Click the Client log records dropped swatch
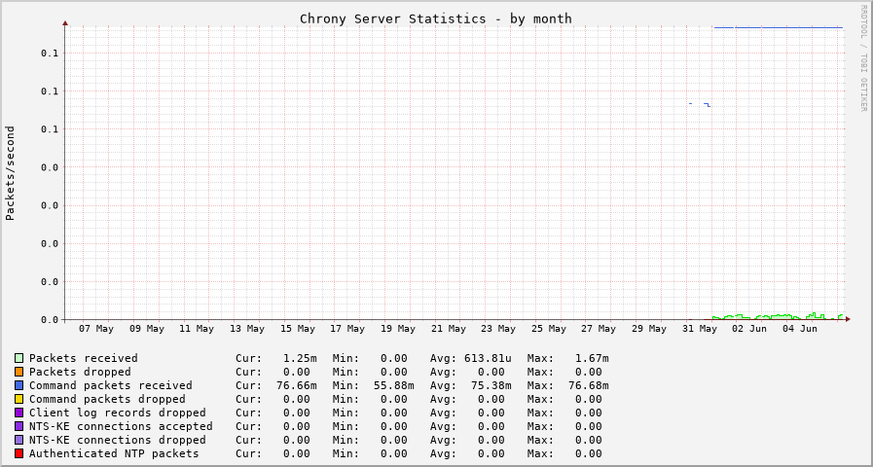Image resolution: width=873 pixels, height=467 pixels. point(18,413)
